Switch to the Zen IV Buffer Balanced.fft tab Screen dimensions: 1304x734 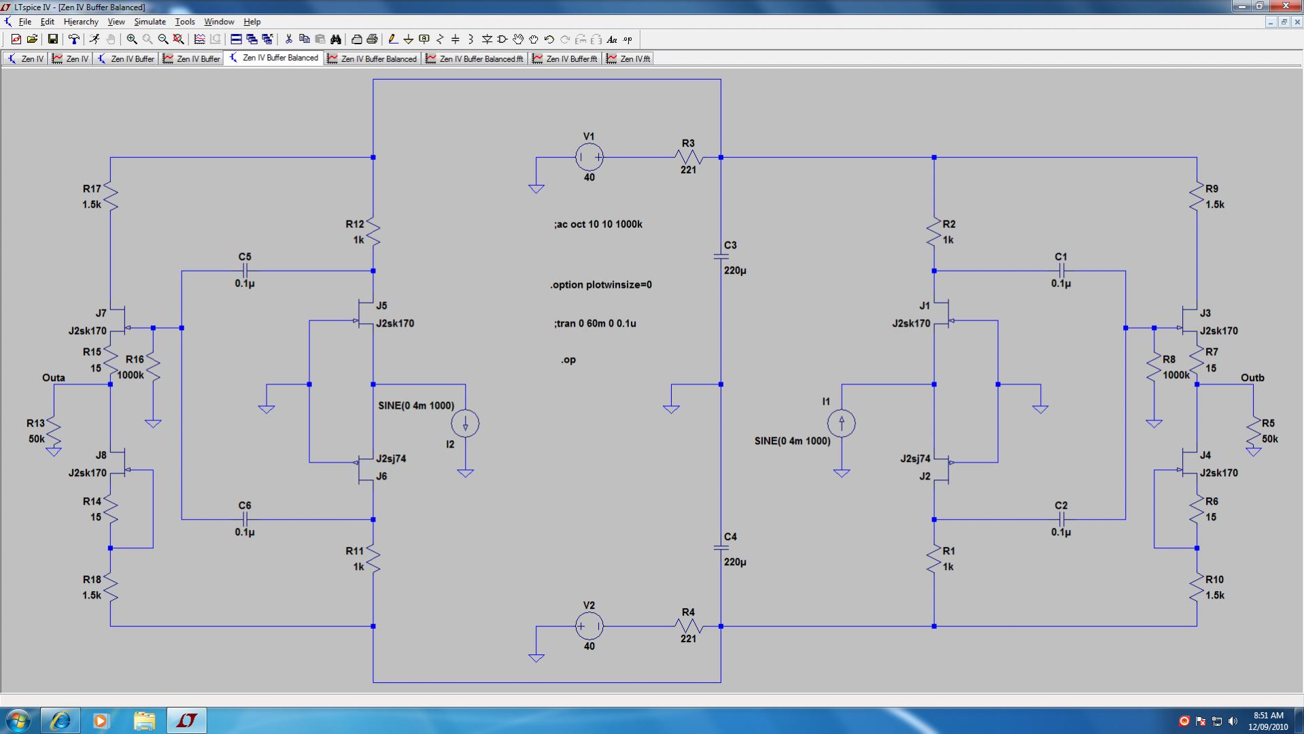[475, 59]
